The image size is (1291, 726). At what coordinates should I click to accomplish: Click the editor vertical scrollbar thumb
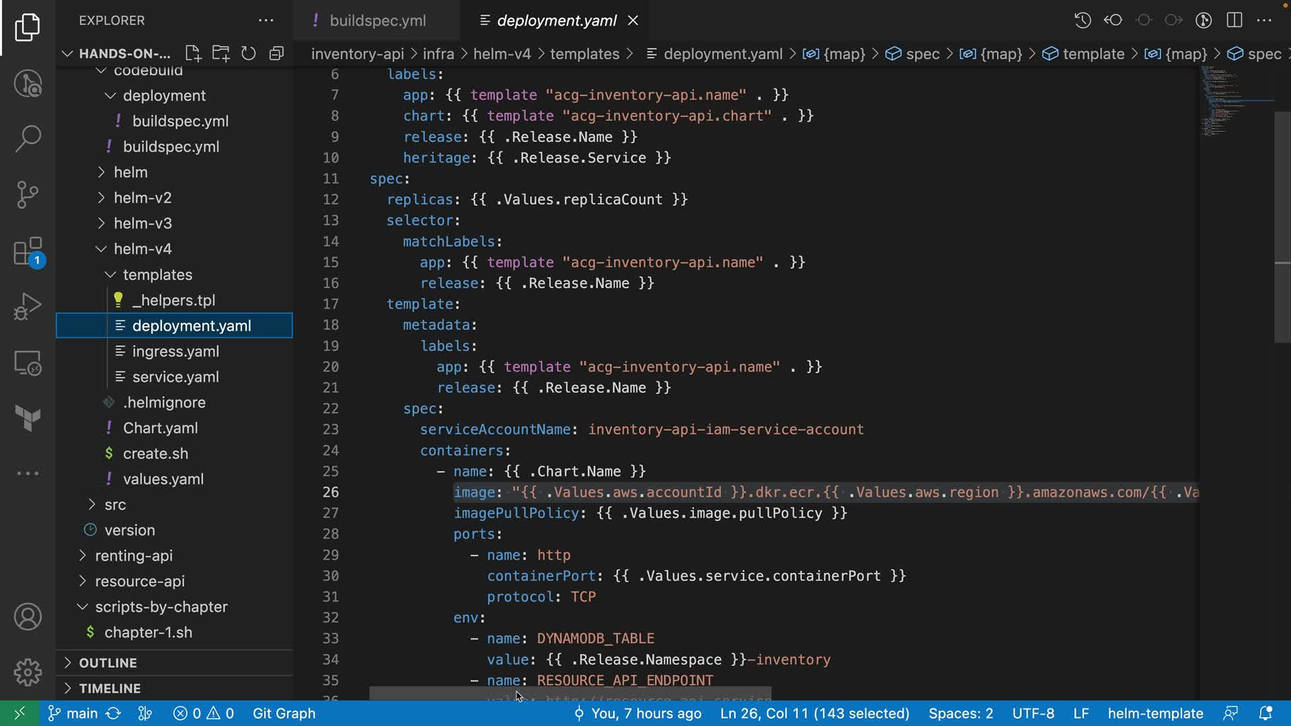1282,229
